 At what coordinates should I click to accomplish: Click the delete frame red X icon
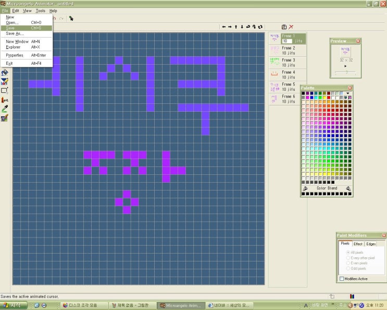pyautogui.click(x=291, y=27)
